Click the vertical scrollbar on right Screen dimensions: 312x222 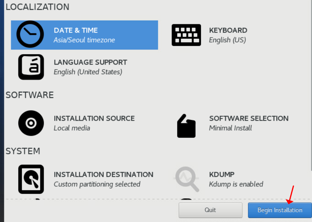pyautogui.click(x=311, y=85)
